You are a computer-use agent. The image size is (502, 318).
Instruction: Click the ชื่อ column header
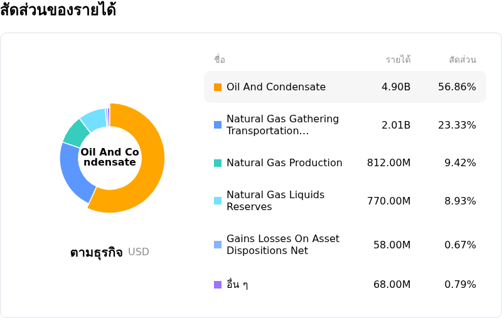[x=220, y=59]
